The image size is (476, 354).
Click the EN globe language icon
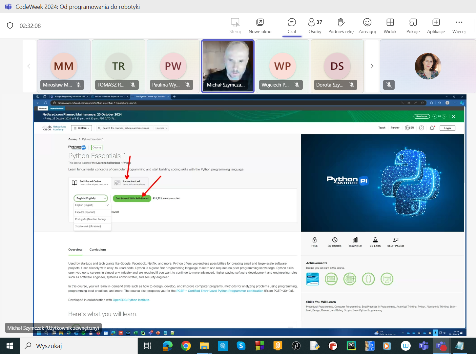[409, 128]
